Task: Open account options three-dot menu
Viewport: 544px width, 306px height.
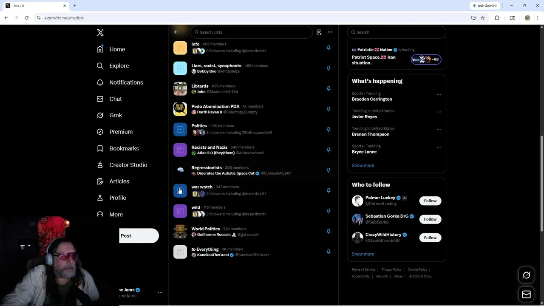Action: (x=160, y=293)
